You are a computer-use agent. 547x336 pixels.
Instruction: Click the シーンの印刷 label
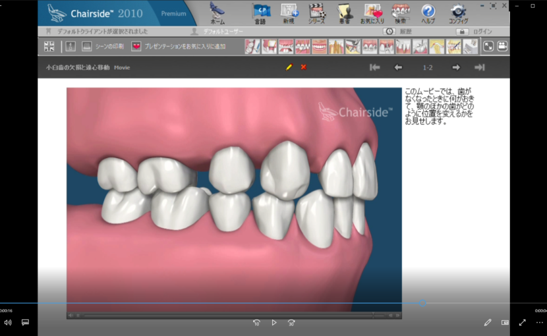coord(109,46)
